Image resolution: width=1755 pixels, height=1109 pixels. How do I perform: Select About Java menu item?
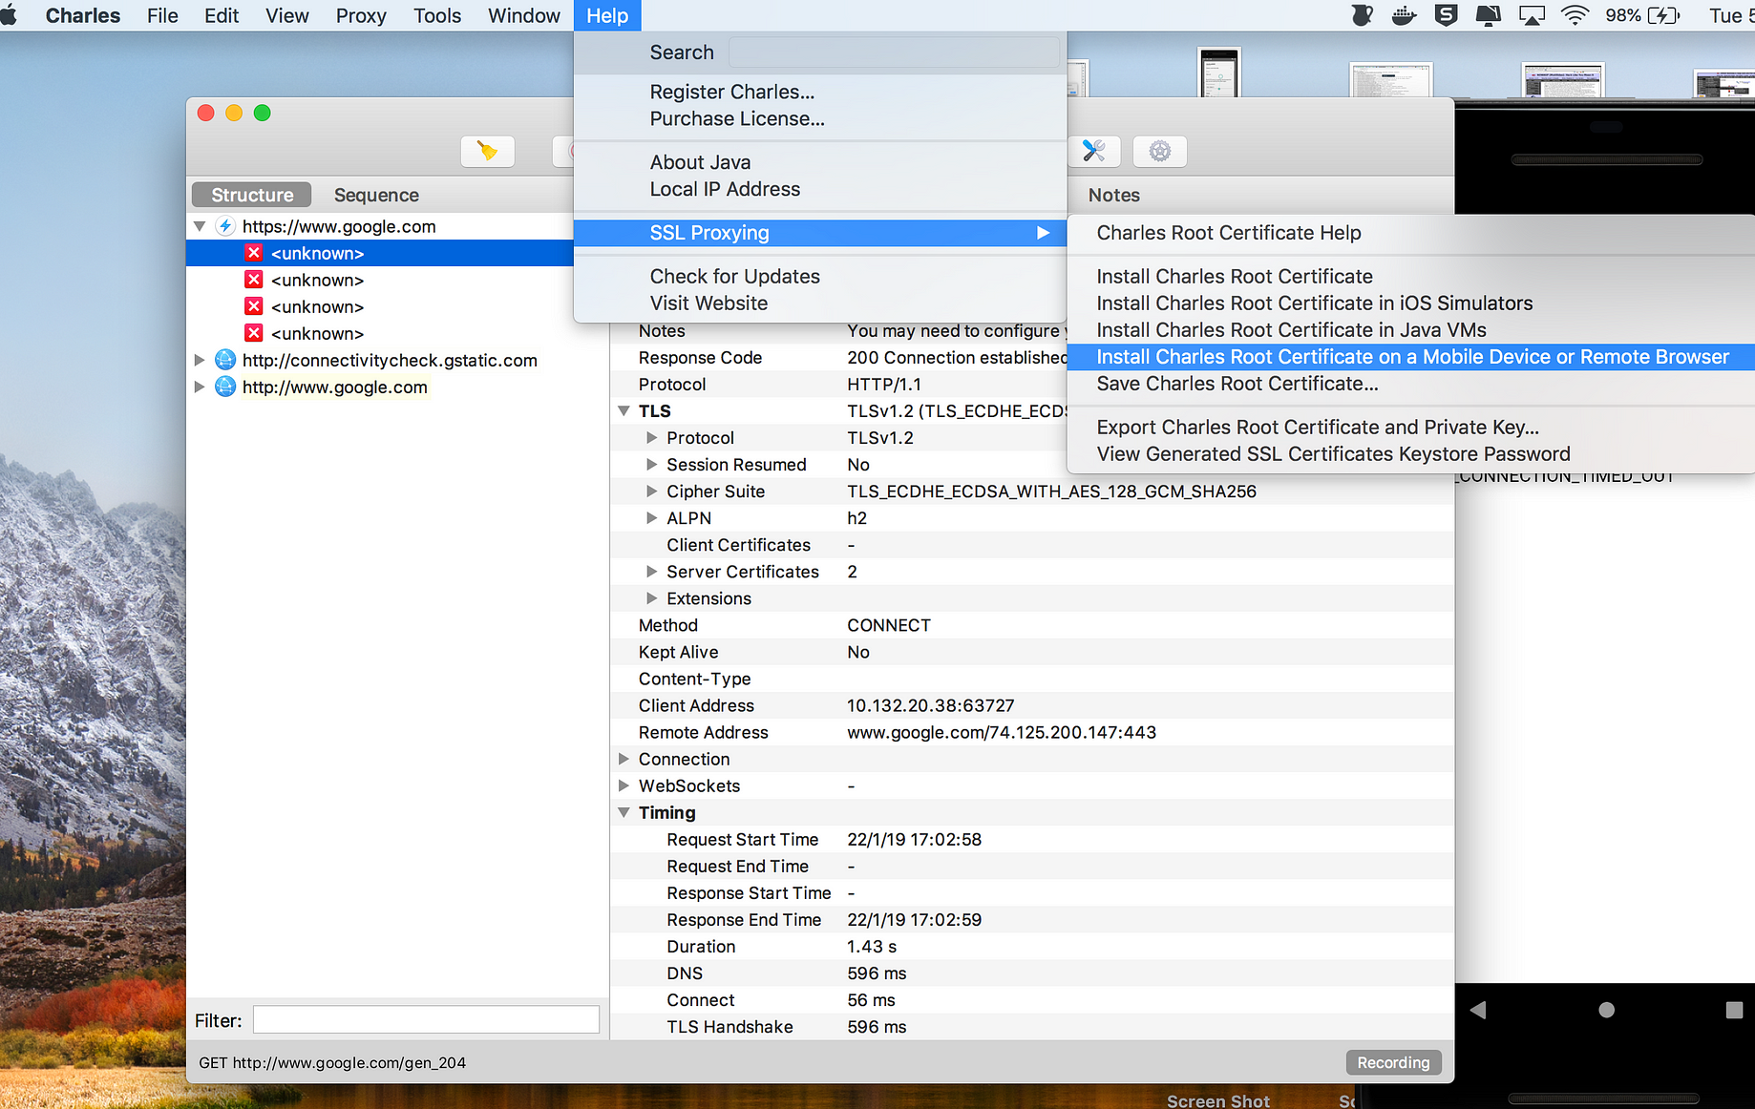click(x=820, y=162)
